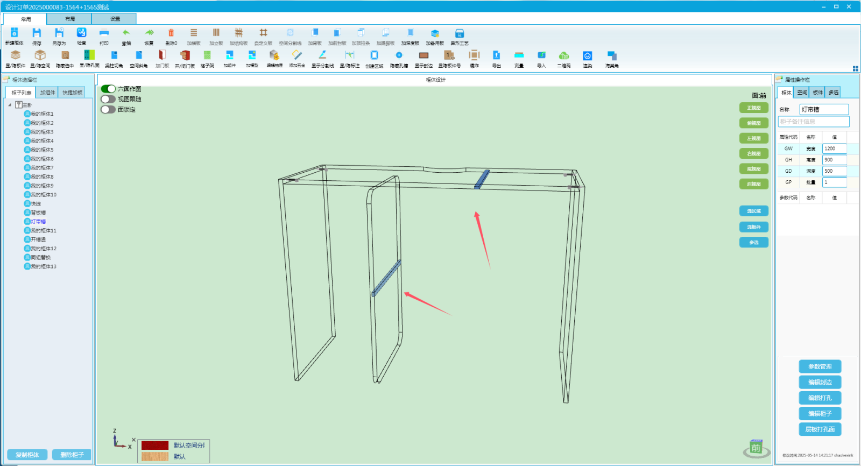Click the 柜子备注信息 notes field
This screenshot has height=466, width=861.
(814, 122)
